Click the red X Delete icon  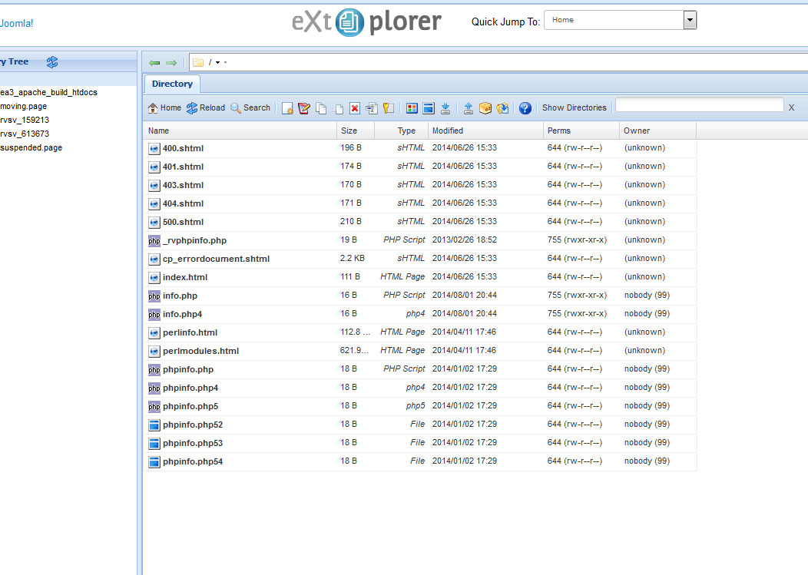point(355,108)
